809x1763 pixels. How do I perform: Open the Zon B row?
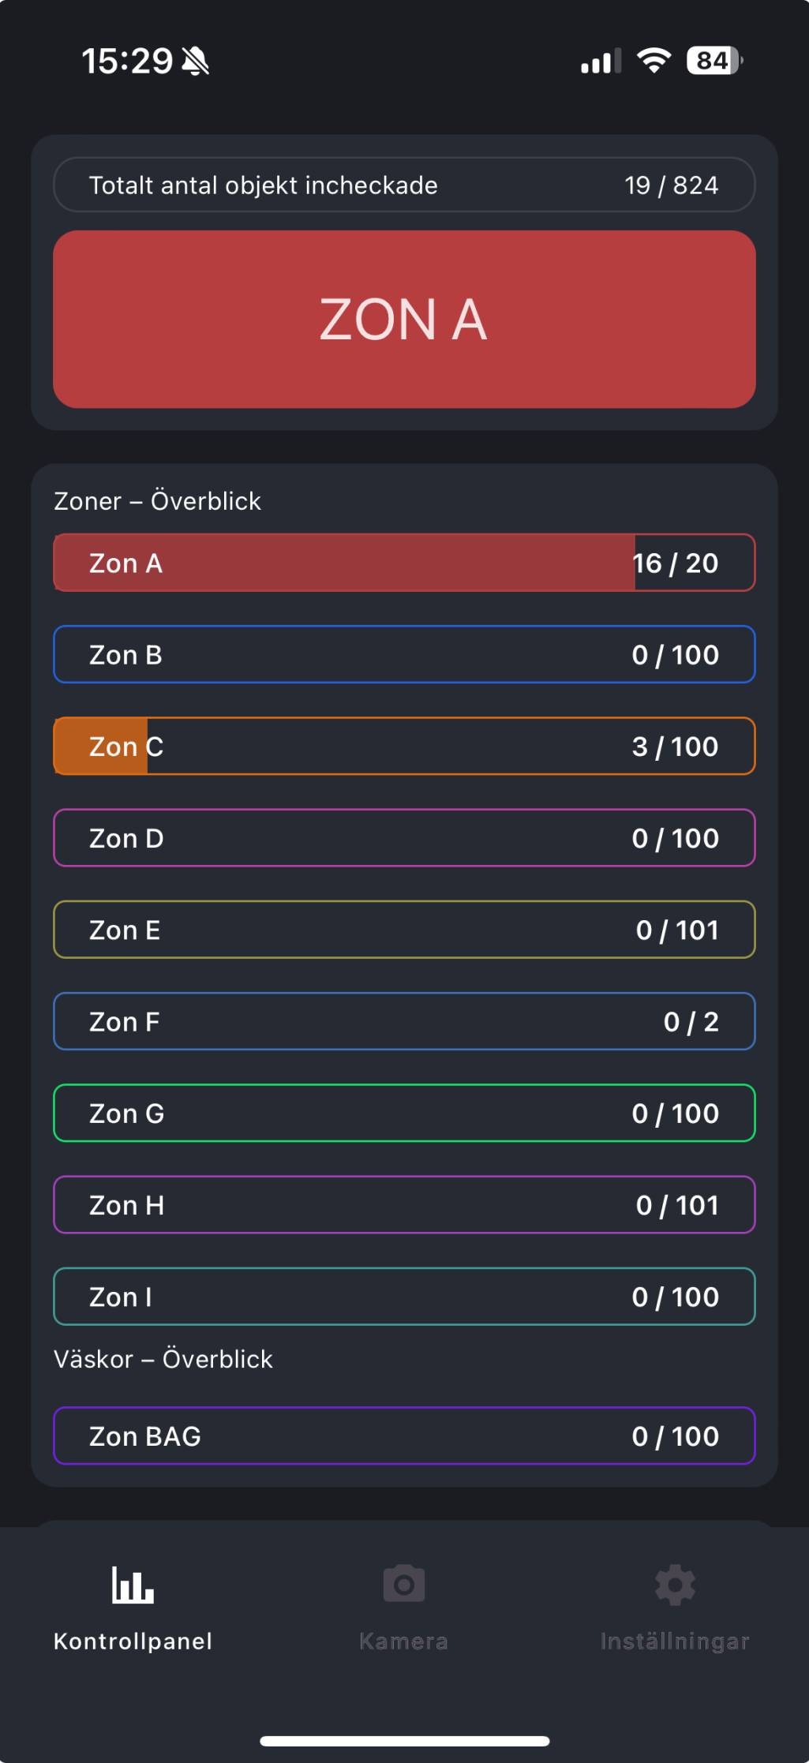[x=404, y=654]
